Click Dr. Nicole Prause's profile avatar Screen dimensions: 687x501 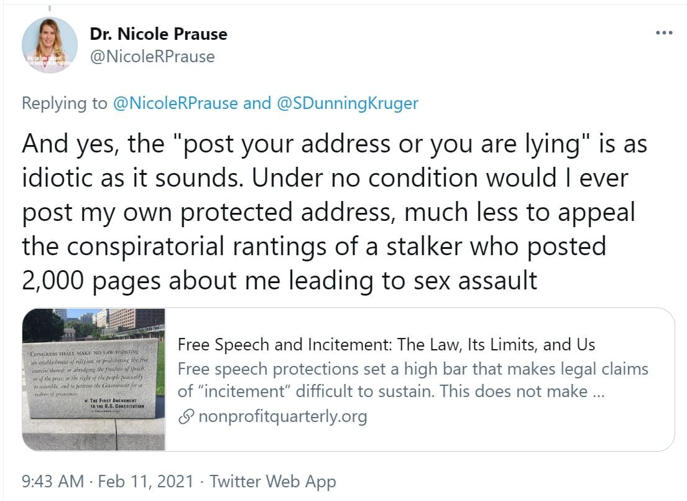[x=50, y=45]
